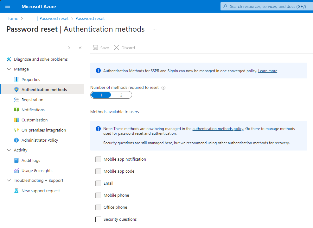Click the Administrator Policy info icon
The height and width of the screenshot is (228, 313).
pyautogui.click(x=16, y=140)
